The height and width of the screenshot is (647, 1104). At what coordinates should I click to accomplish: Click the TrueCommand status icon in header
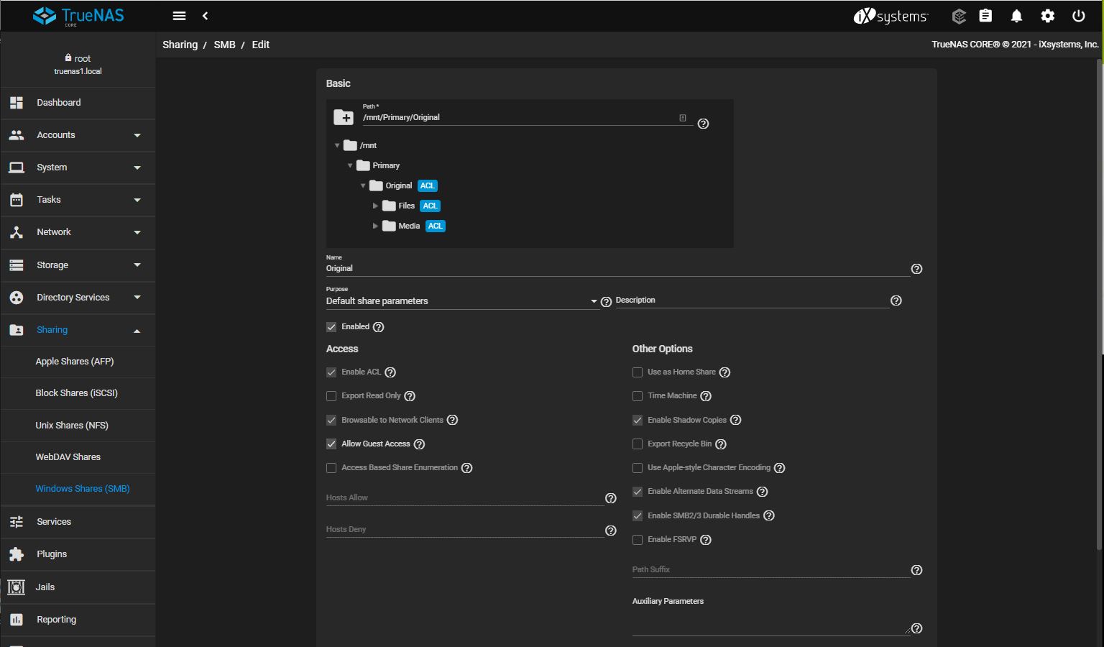click(958, 16)
